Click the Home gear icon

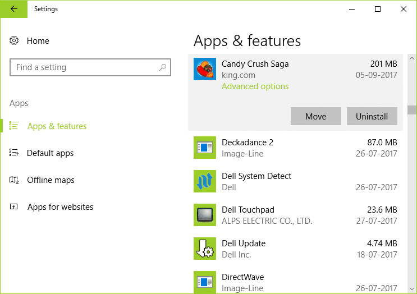[14, 40]
